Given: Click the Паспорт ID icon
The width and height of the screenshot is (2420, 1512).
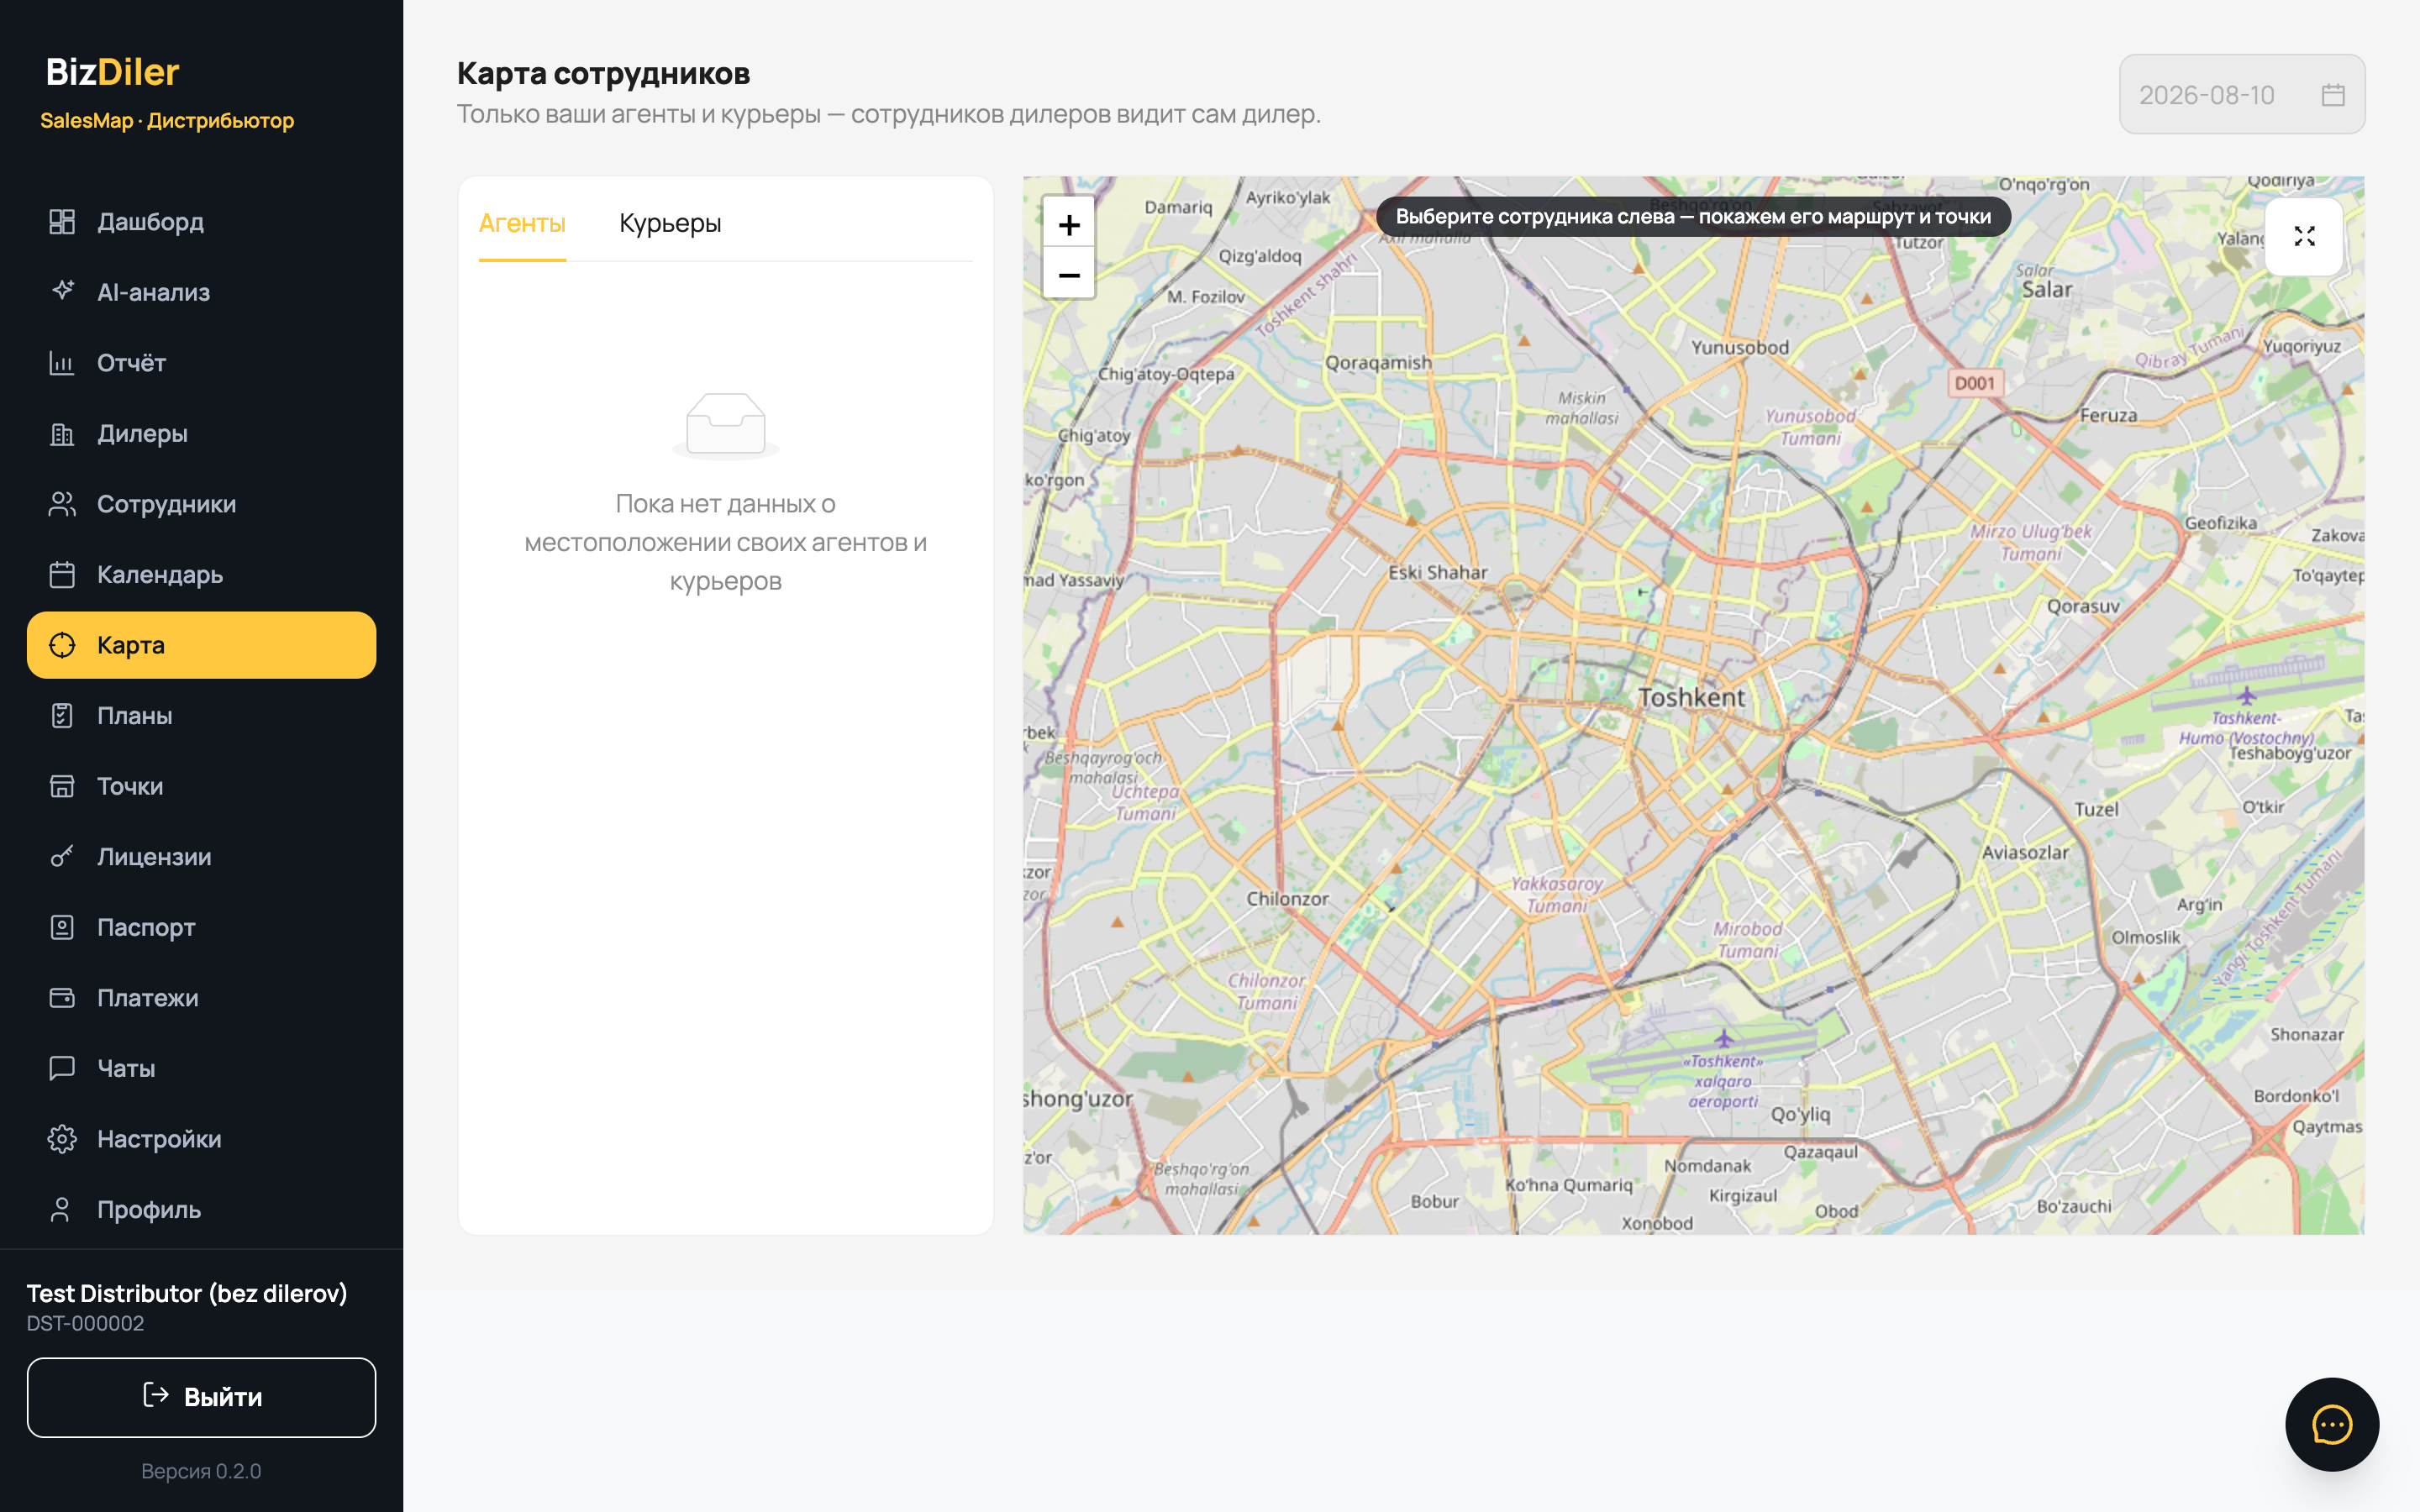Looking at the screenshot, I should click(x=62, y=927).
